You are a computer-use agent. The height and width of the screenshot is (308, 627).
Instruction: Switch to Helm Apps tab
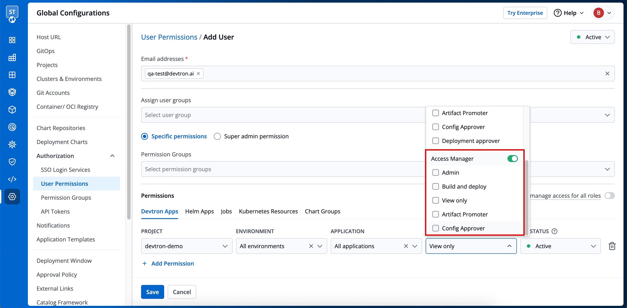(x=199, y=211)
